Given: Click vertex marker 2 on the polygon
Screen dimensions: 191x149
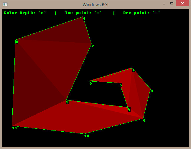Looking at the screenshot, I should pos(92,46).
